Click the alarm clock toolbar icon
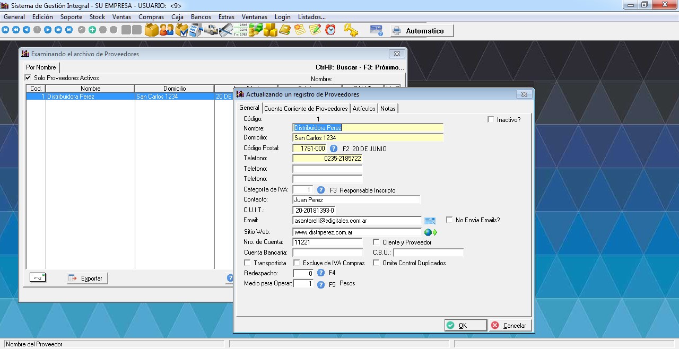Viewport: 679px width, 349px height. coord(330,30)
